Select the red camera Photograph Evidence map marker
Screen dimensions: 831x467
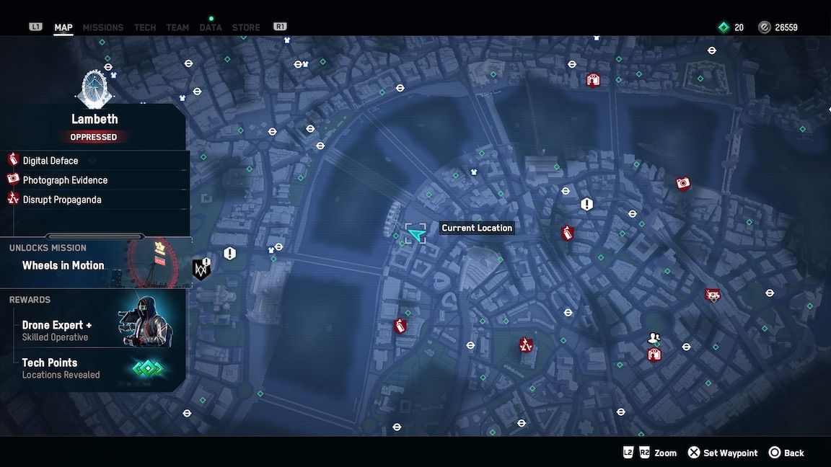pyautogui.click(x=683, y=183)
